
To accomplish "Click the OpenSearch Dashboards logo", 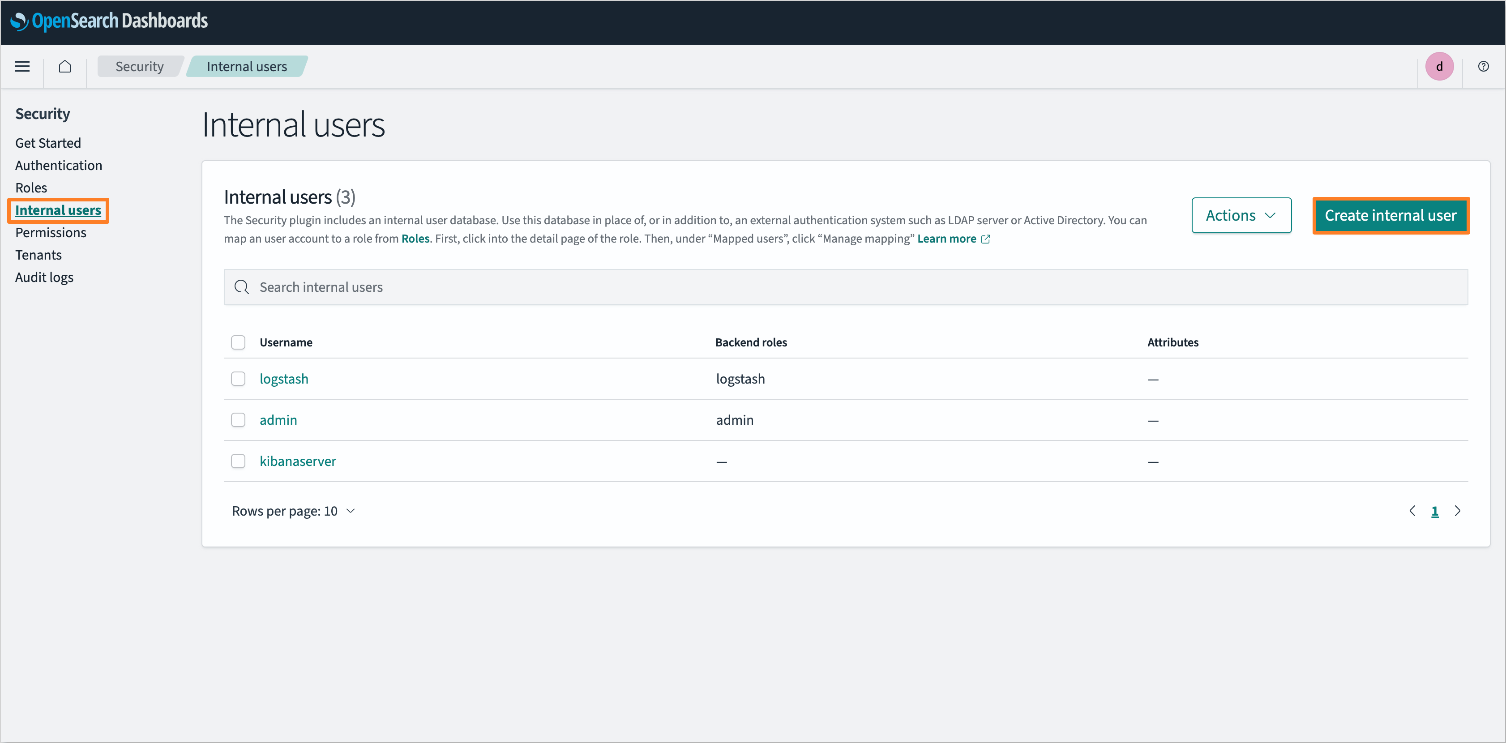I will tap(108, 21).
